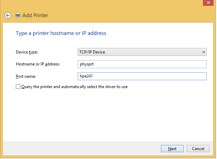The image size is (217, 159).
Task: Click the empty title bar area
Action: coord(103,4)
